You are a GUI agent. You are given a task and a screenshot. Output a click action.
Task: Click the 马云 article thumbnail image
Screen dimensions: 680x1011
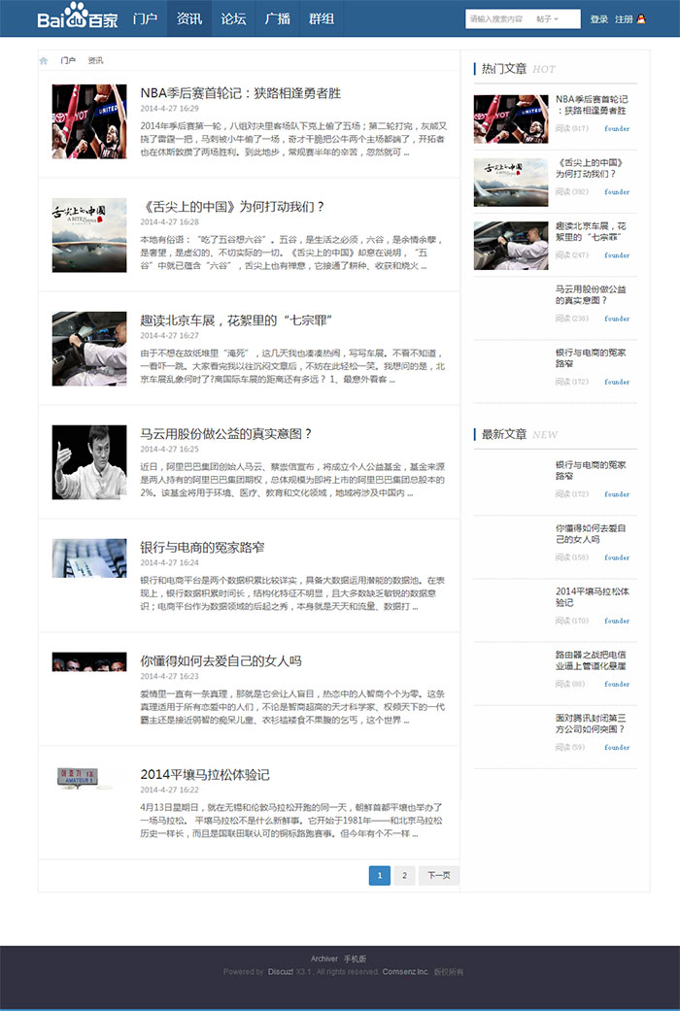[x=89, y=462]
